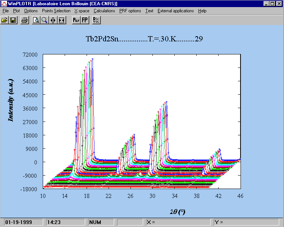Launch the DicVol toolbar icon

pos(96,20)
